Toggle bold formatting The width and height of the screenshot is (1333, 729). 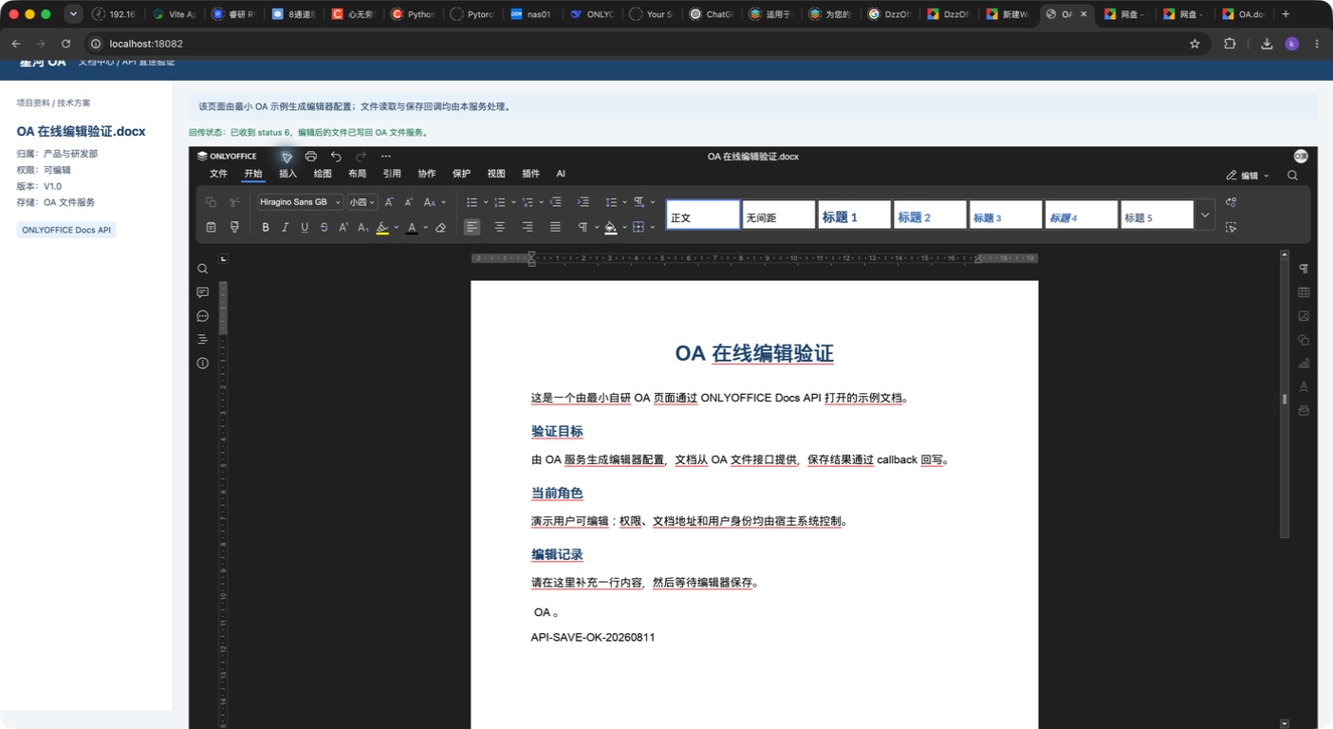(266, 228)
